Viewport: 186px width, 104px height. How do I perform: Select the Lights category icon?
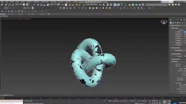tap(176, 23)
